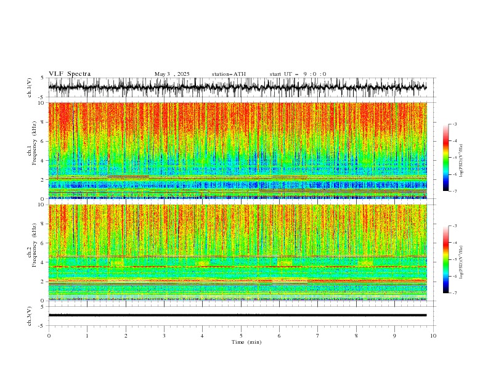
Task: Click the ch.1 colorbar "log(PSD)(V²/Hz)" label
Action: tap(462, 161)
